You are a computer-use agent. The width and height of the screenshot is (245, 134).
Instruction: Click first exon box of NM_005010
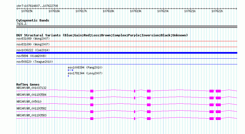pos(92,105)
